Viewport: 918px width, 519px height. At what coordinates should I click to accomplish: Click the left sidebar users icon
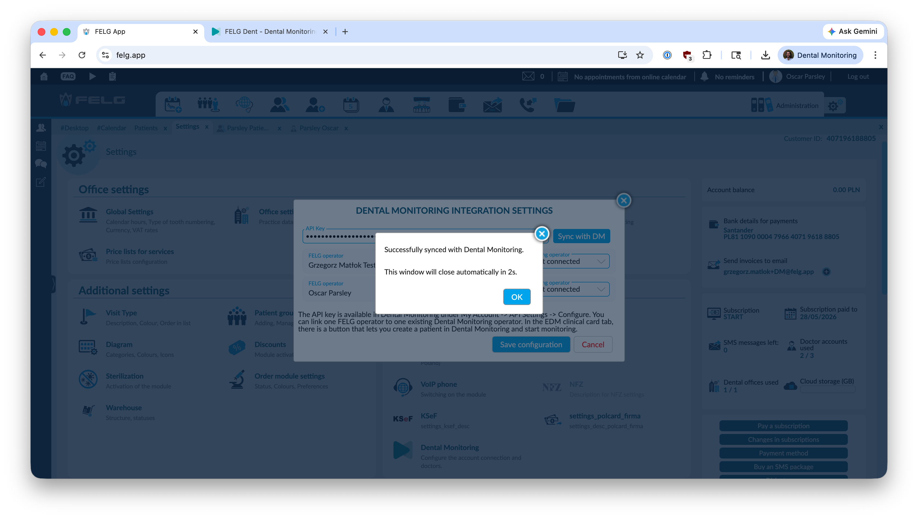click(41, 128)
